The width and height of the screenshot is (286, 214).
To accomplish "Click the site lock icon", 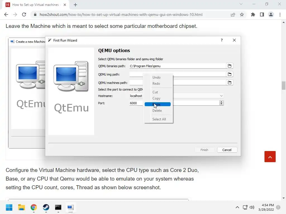I will pos(35,14).
